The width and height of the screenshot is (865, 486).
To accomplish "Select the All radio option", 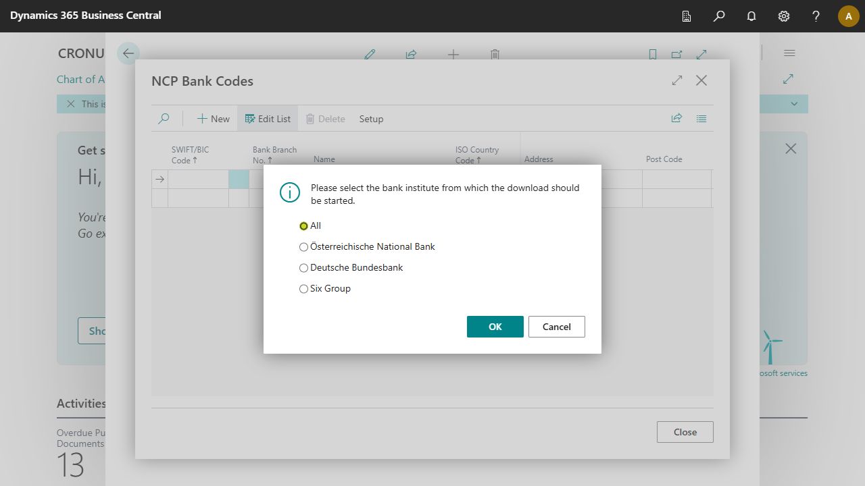I will (304, 226).
